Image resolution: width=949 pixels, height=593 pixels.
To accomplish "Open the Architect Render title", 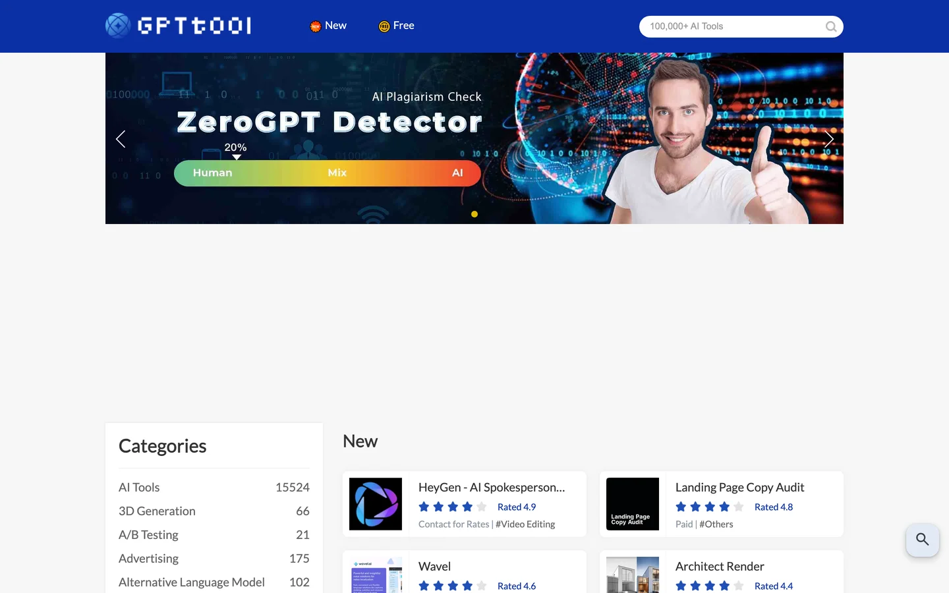I will pos(720,567).
